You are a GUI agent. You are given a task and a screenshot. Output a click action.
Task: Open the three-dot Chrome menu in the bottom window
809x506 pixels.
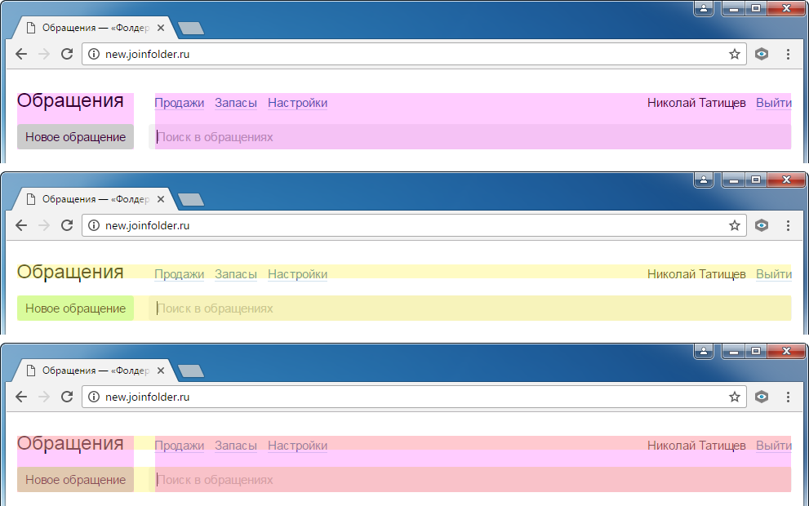coord(788,397)
